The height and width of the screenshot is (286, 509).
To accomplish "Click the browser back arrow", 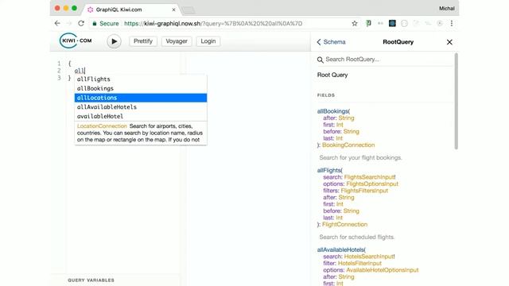I will (57, 23).
